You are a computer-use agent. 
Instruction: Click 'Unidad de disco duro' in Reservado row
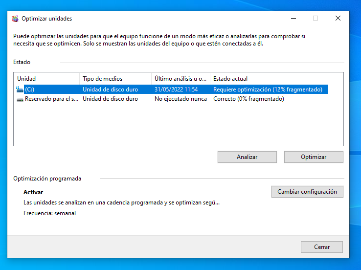pos(110,99)
